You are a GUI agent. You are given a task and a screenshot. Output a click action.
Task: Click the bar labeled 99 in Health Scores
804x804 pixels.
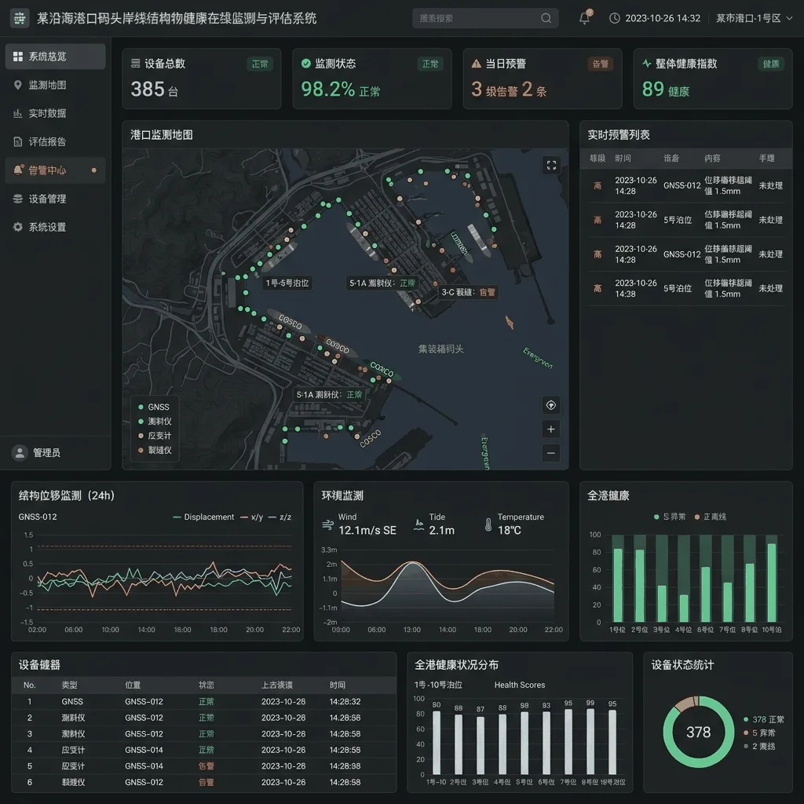(x=590, y=741)
